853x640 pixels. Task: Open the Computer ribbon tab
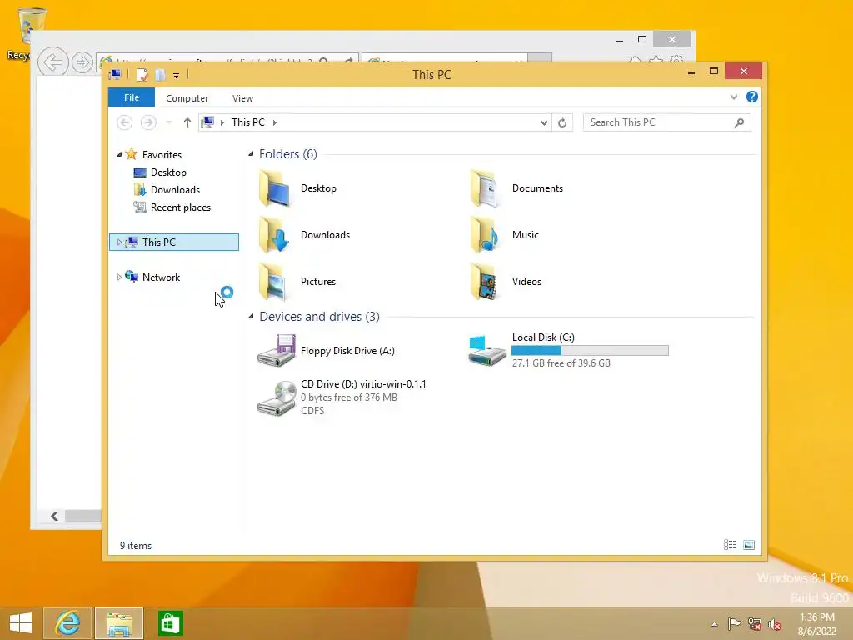tap(187, 98)
